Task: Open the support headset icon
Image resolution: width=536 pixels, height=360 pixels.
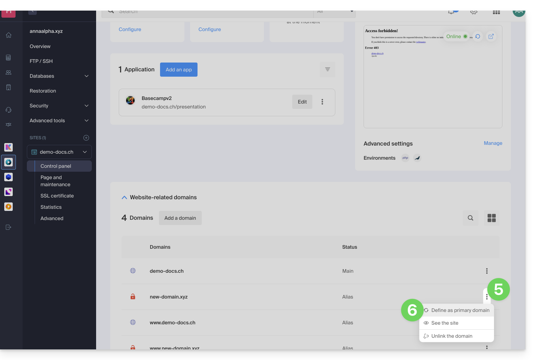Action: 8,110
